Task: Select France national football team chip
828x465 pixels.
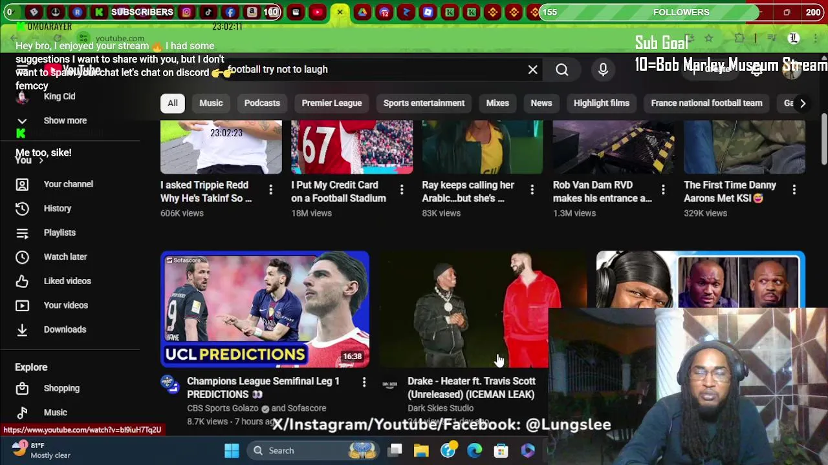Action: pos(706,103)
